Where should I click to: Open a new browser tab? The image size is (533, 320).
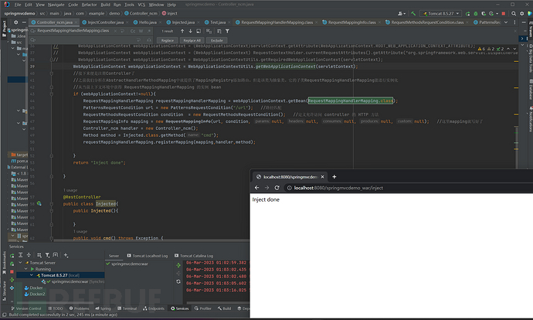[x=334, y=177]
